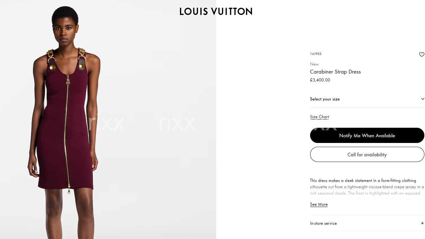Click the New label above the title

[x=314, y=64]
